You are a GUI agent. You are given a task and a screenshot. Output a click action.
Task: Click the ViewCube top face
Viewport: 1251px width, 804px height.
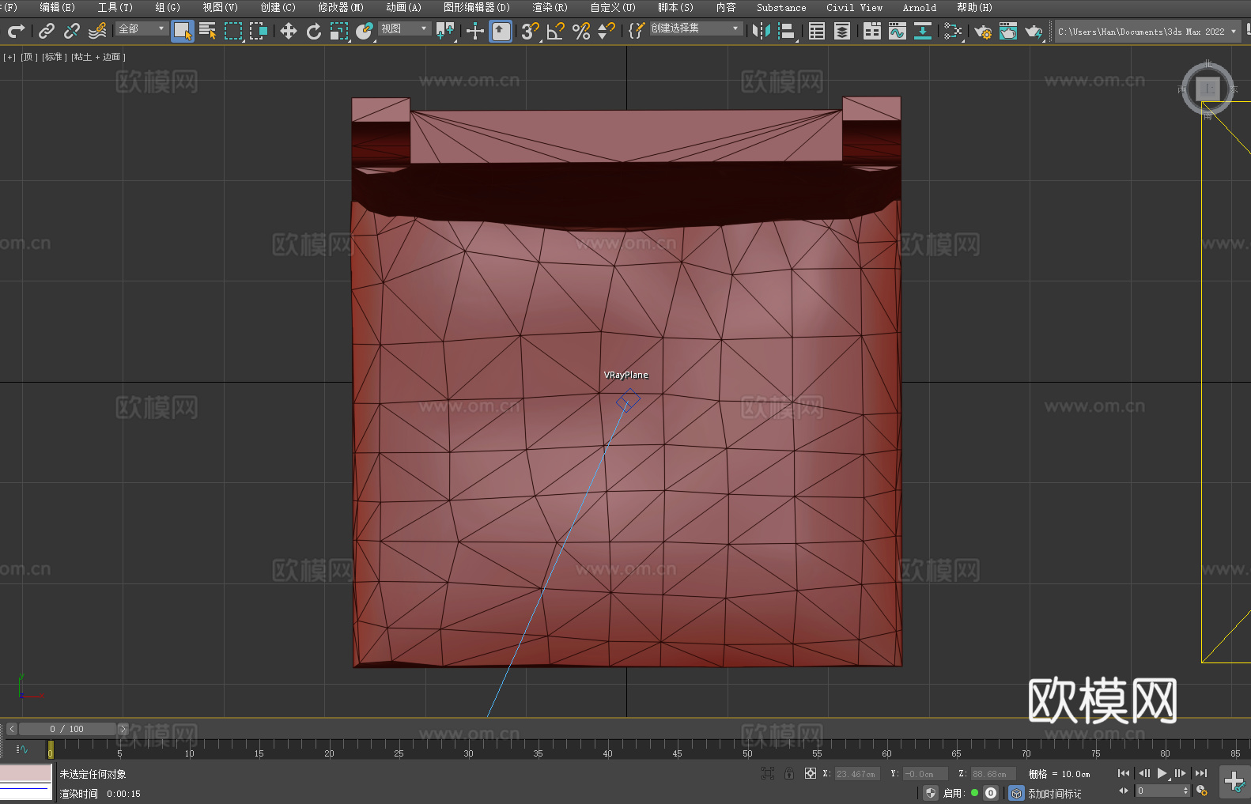pos(1208,89)
